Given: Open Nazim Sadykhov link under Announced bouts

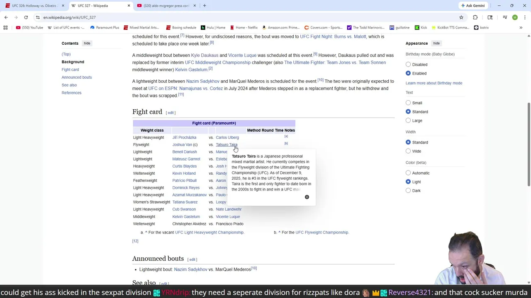Looking at the screenshot, I should [190, 269].
